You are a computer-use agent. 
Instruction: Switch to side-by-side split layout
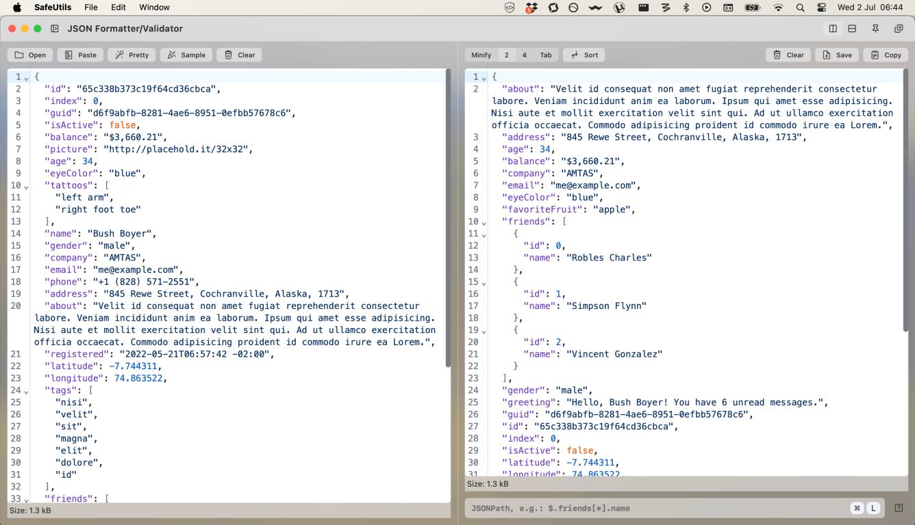tap(833, 29)
